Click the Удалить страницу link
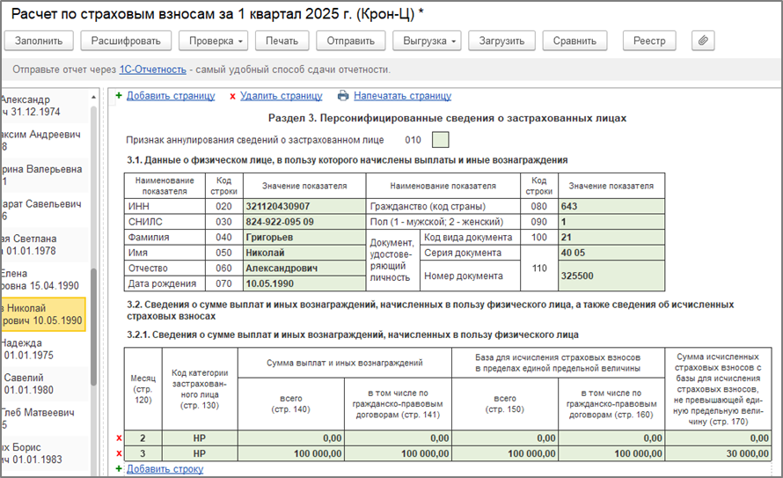Screen dimensions: 783x478 tap(282, 95)
